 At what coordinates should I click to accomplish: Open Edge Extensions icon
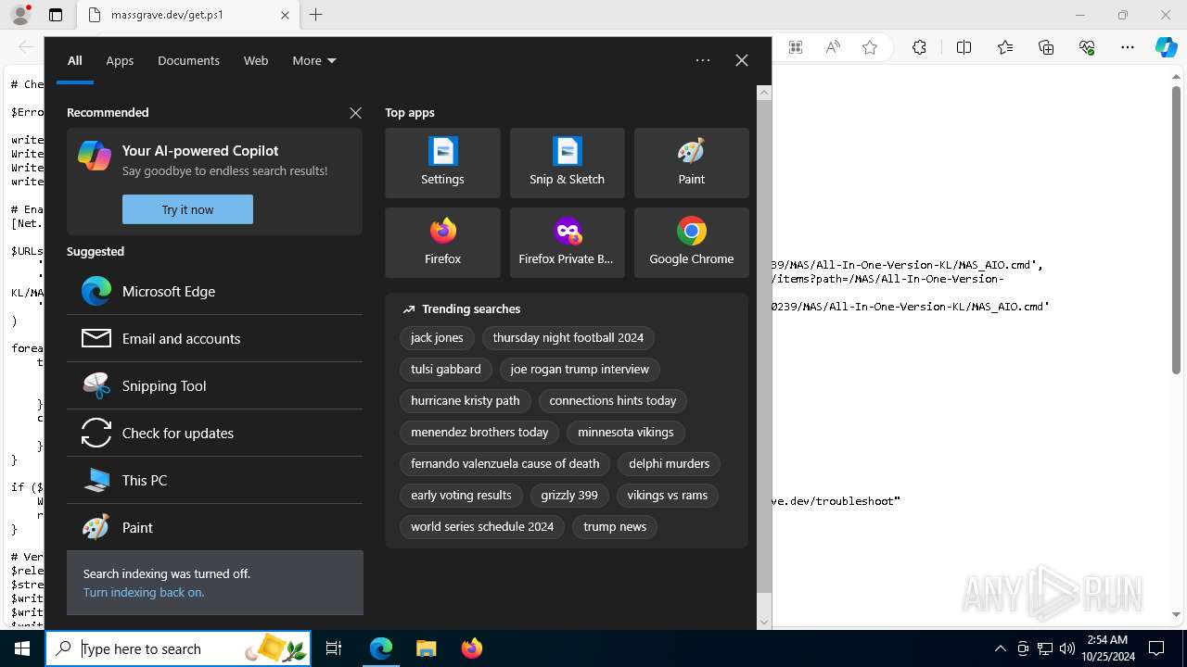point(919,47)
